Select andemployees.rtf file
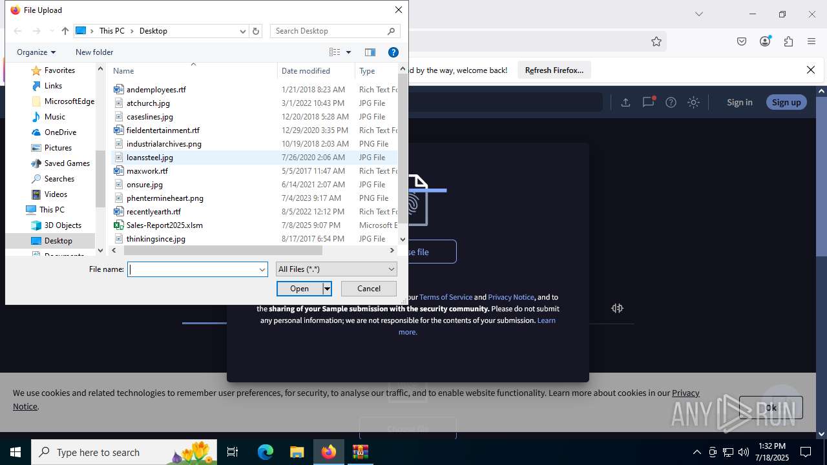 pos(156,90)
